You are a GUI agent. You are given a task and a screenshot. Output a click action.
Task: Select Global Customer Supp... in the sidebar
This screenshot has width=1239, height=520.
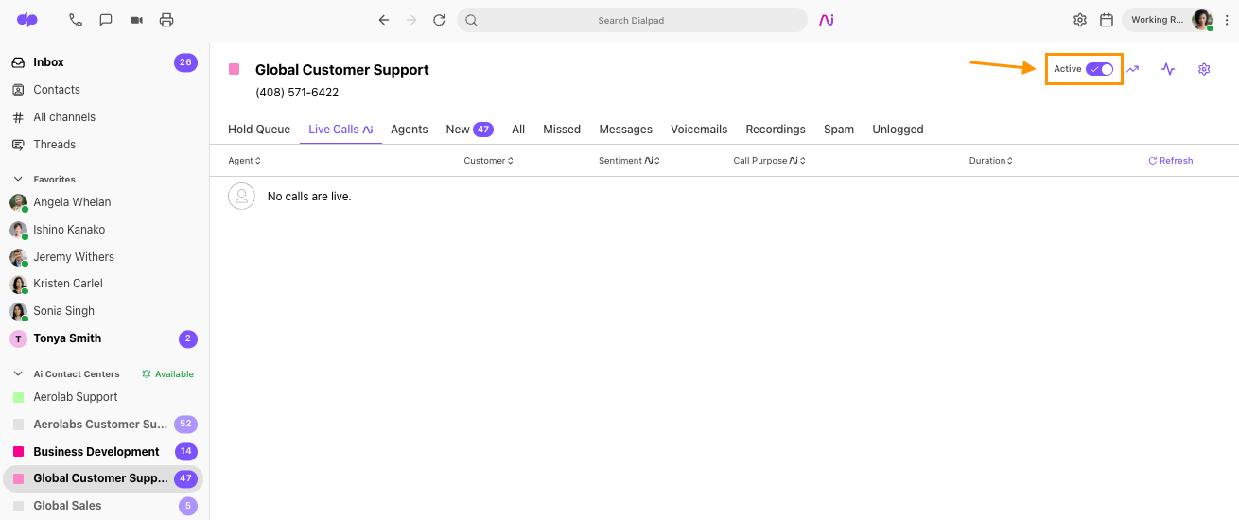point(104,478)
